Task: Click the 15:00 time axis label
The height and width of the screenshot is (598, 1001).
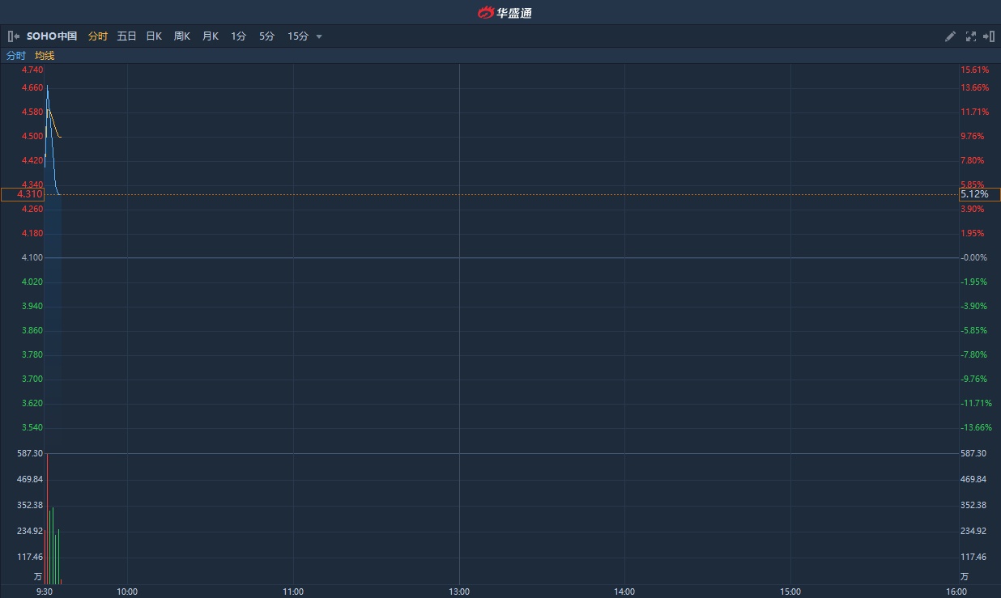Action: coord(790,592)
